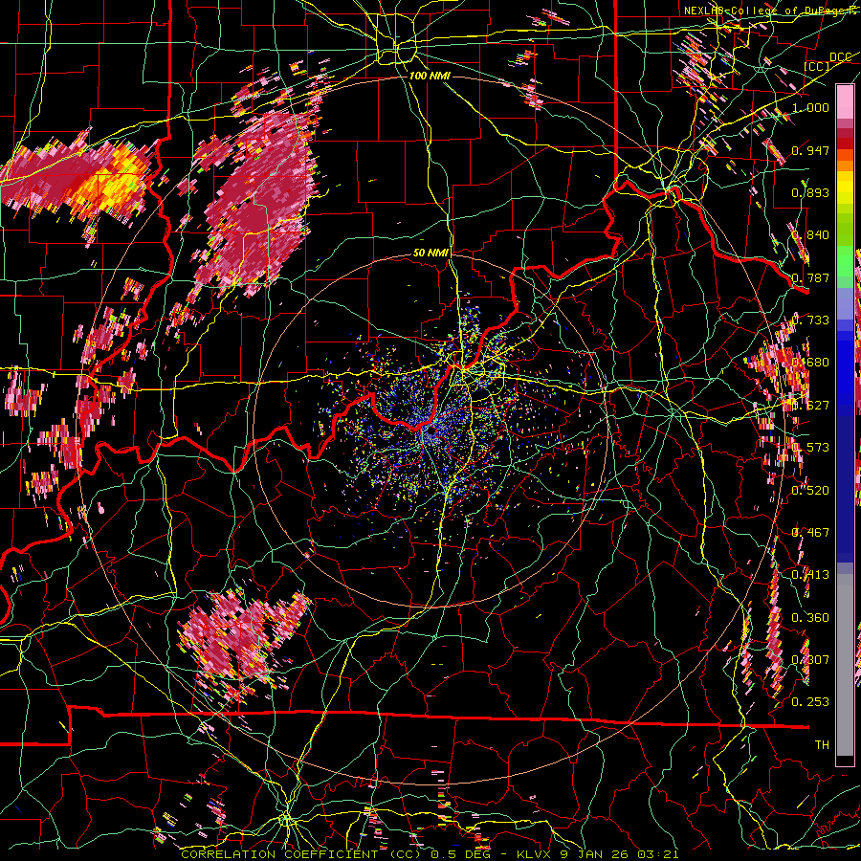Image resolution: width=861 pixels, height=861 pixels.
Task: Click the 1.000 value on the scale
Action: (810, 107)
